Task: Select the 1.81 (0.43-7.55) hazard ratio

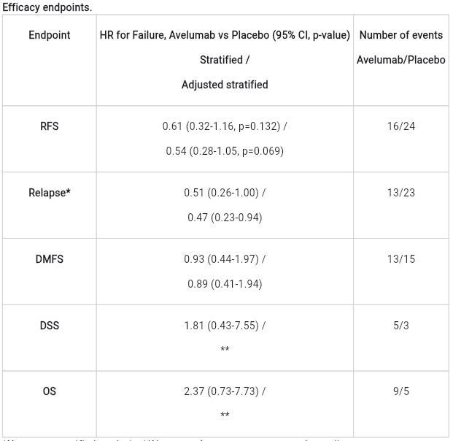Action: [x=221, y=326]
